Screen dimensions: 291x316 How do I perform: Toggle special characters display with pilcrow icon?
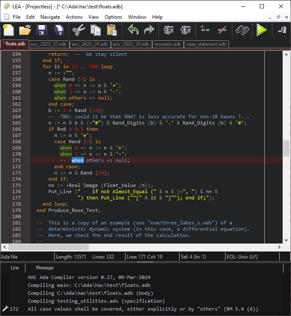pyautogui.click(x=281, y=30)
